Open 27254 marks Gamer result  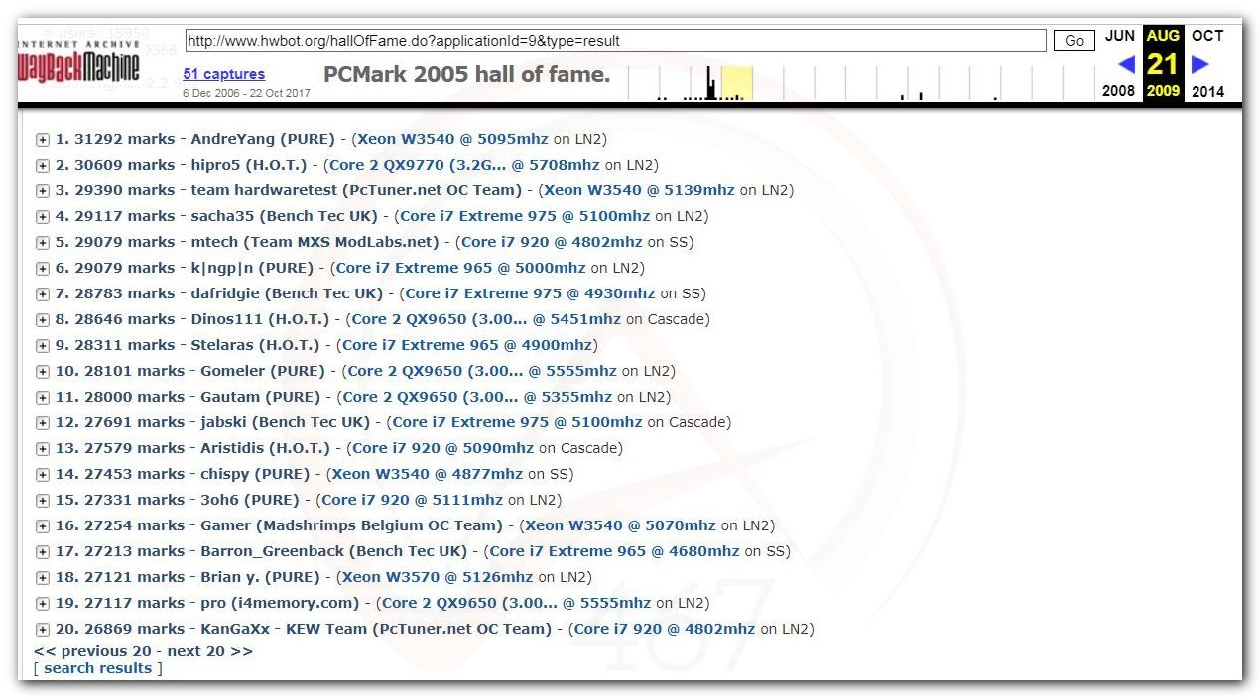[280, 525]
